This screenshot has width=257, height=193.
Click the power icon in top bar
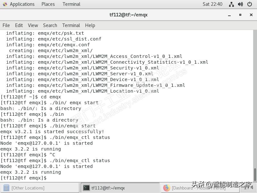click(250, 4)
